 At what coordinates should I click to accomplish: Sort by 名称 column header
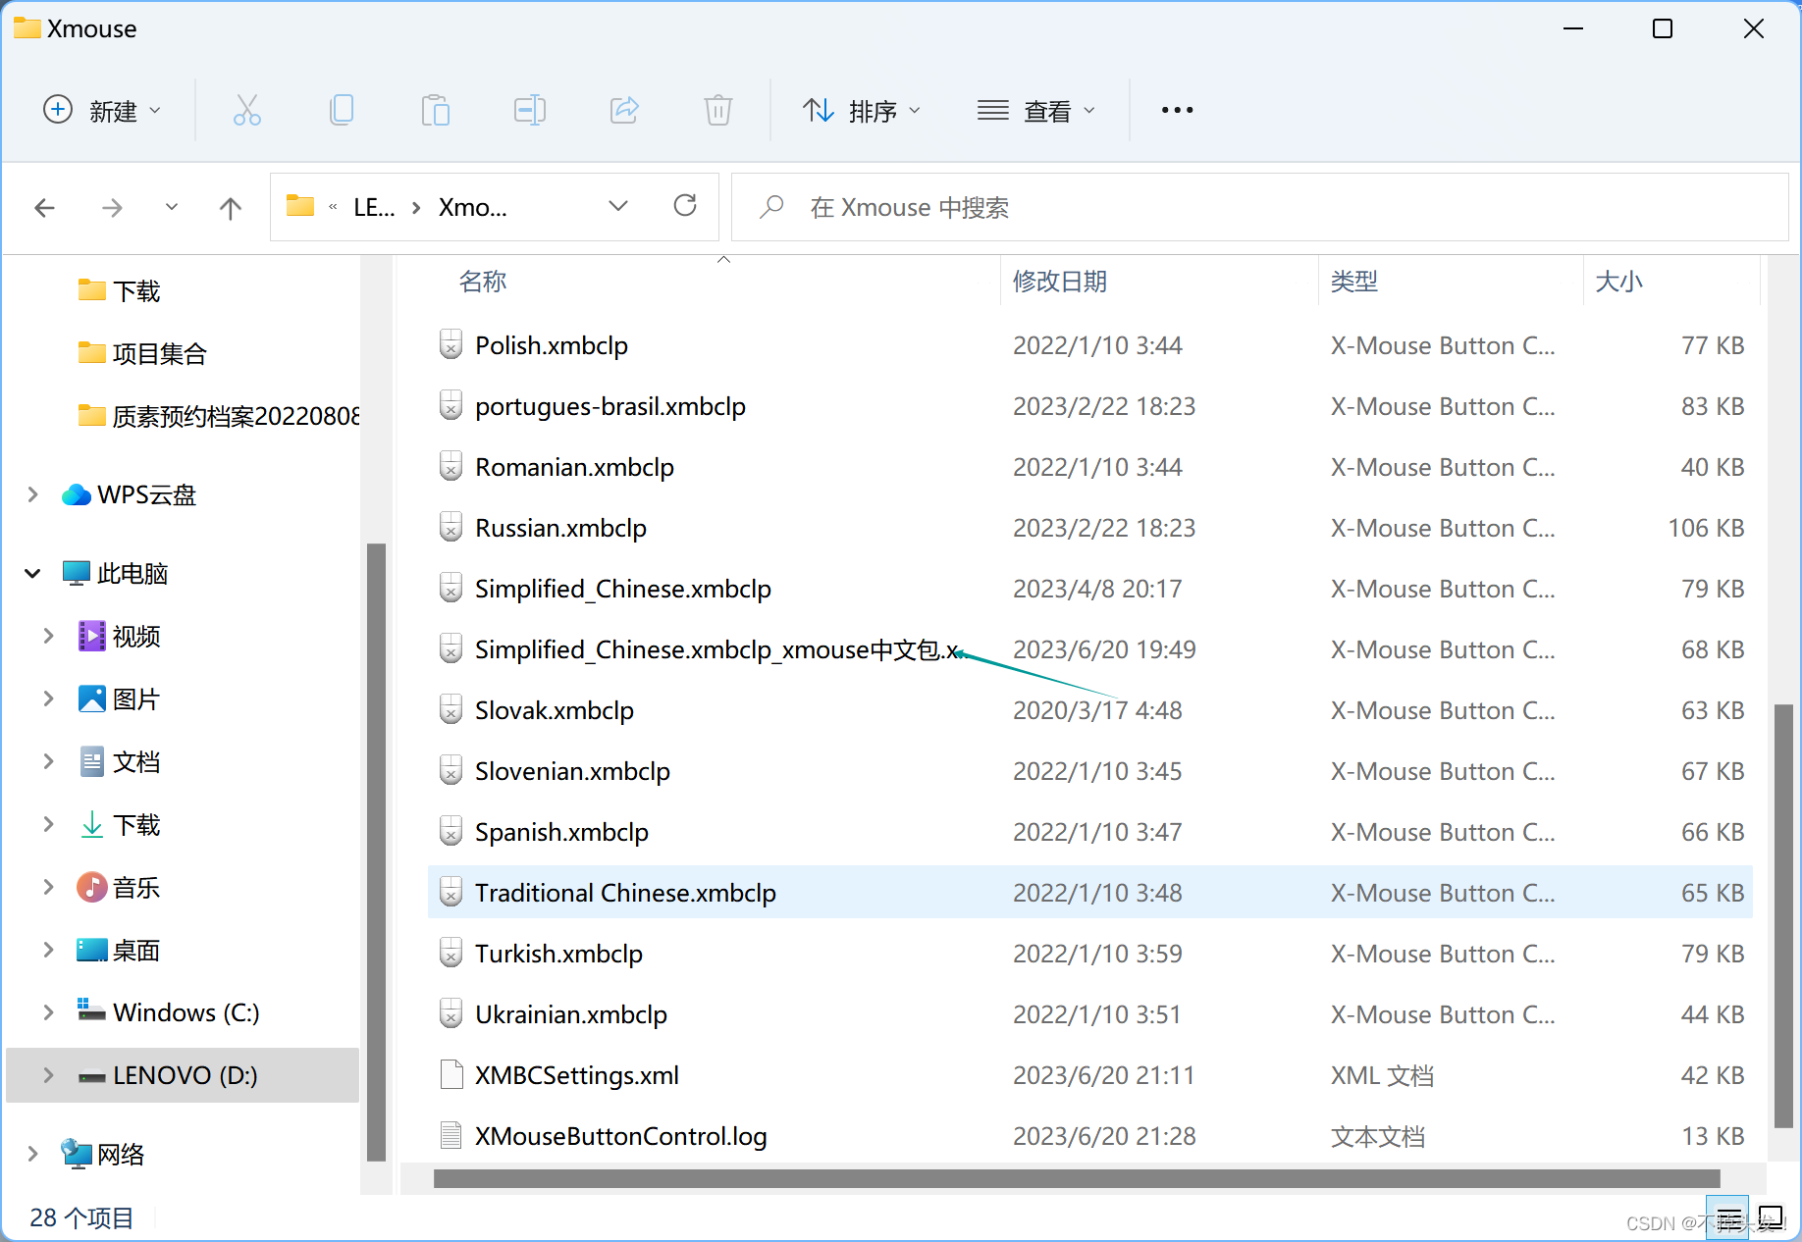483,282
